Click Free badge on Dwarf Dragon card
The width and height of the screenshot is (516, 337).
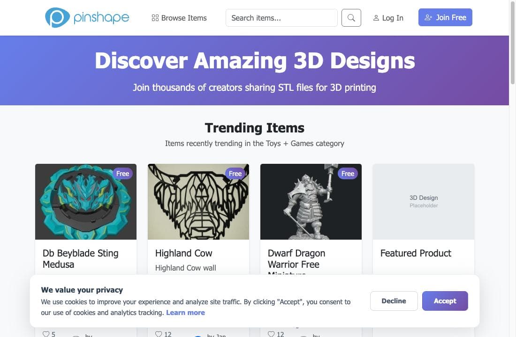click(348, 174)
